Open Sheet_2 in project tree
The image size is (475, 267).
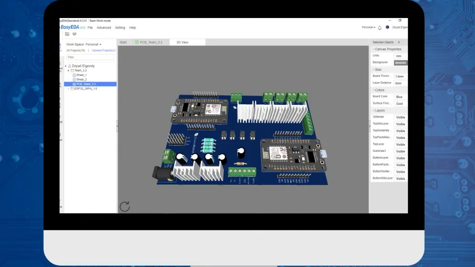(x=82, y=80)
